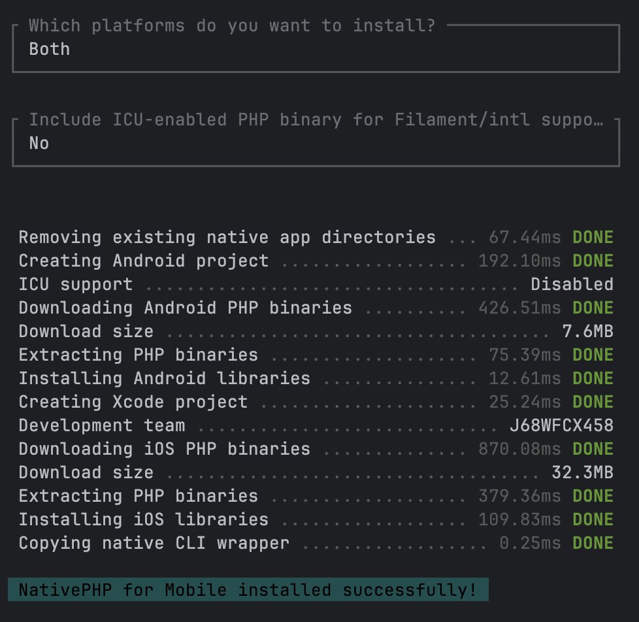Screen dimensions: 639x622
Task: Click DONE beside "Creating Android project"
Action: pos(593,261)
